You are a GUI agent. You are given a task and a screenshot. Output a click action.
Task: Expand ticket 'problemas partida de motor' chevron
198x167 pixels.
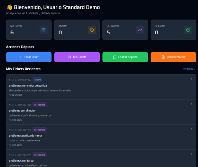[192, 129]
